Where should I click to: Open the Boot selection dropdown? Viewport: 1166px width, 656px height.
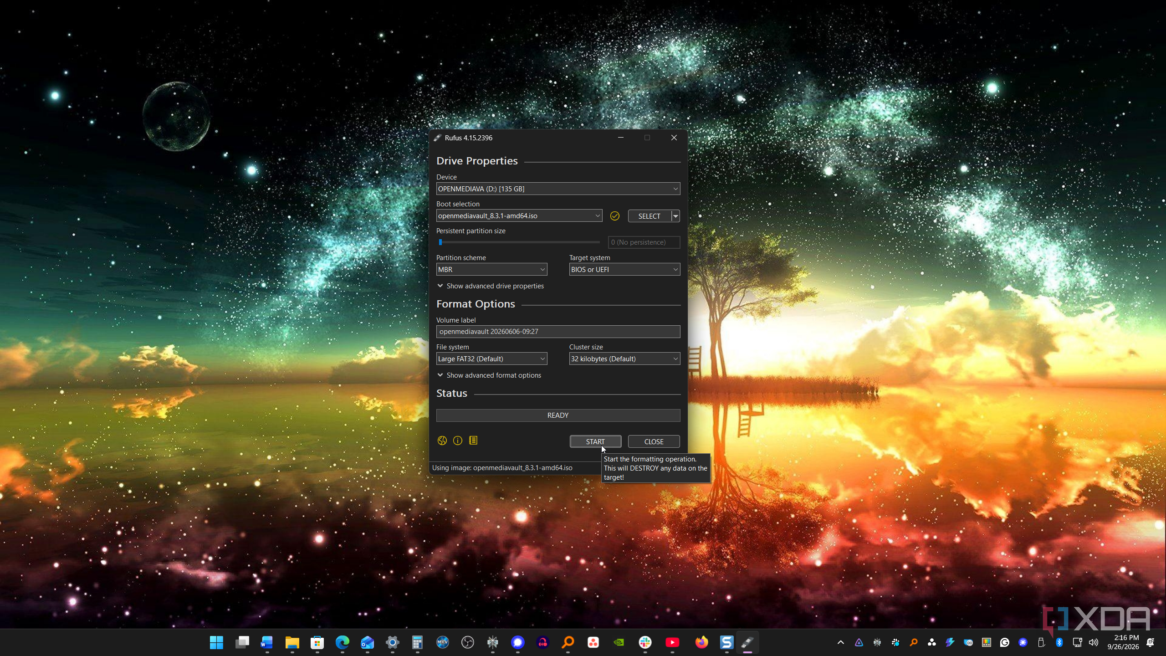pyautogui.click(x=519, y=216)
